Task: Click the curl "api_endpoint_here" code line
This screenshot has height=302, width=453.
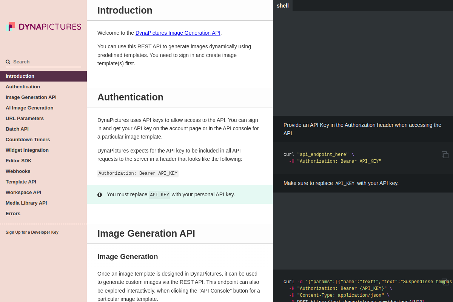Action: coord(319,155)
